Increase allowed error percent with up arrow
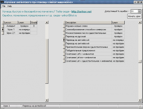 click(140, 11)
